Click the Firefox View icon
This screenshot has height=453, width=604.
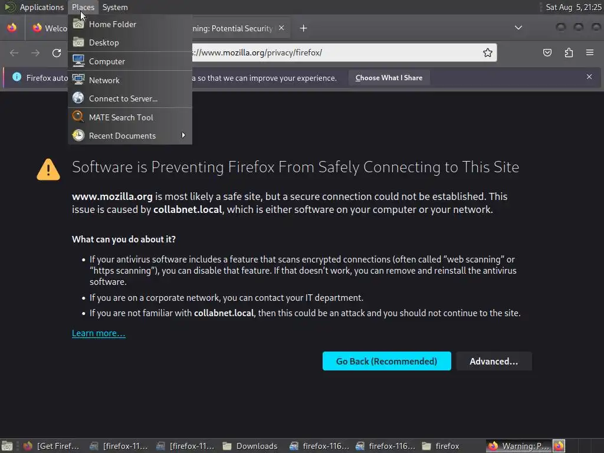pos(12,28)
